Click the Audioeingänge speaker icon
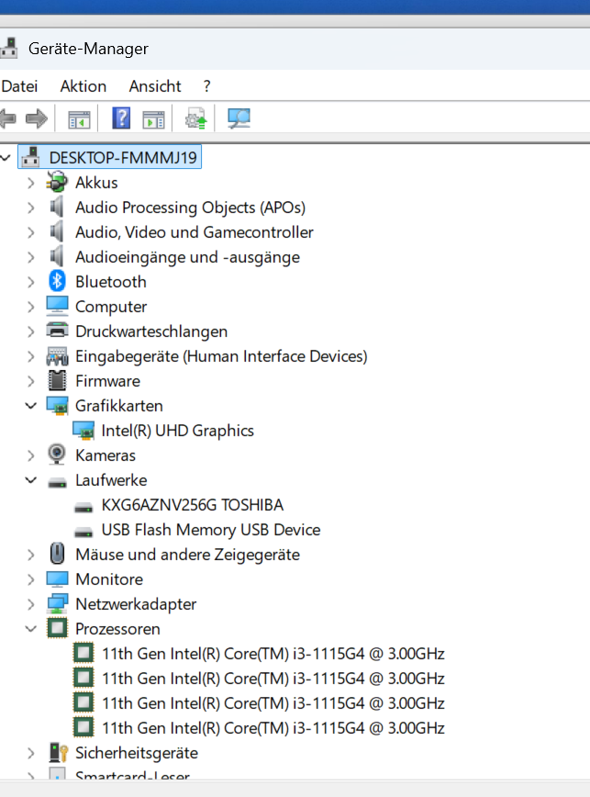Screen dimensions: 590x797 point(57,256)
